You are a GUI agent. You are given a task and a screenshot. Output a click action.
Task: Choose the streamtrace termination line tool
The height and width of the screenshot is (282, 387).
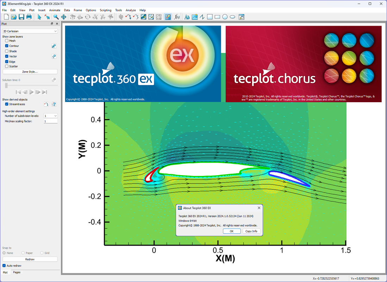tap(136, 17)
